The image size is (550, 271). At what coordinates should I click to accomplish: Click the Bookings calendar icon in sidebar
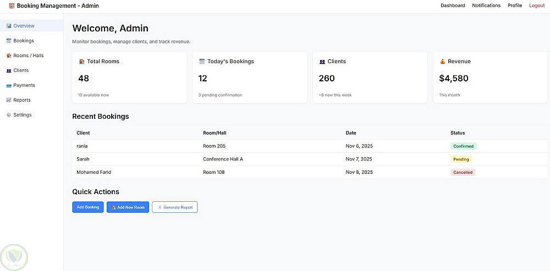click(x=9, y=41)
